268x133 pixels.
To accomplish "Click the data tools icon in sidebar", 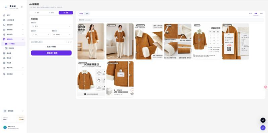I will point(4,68).
